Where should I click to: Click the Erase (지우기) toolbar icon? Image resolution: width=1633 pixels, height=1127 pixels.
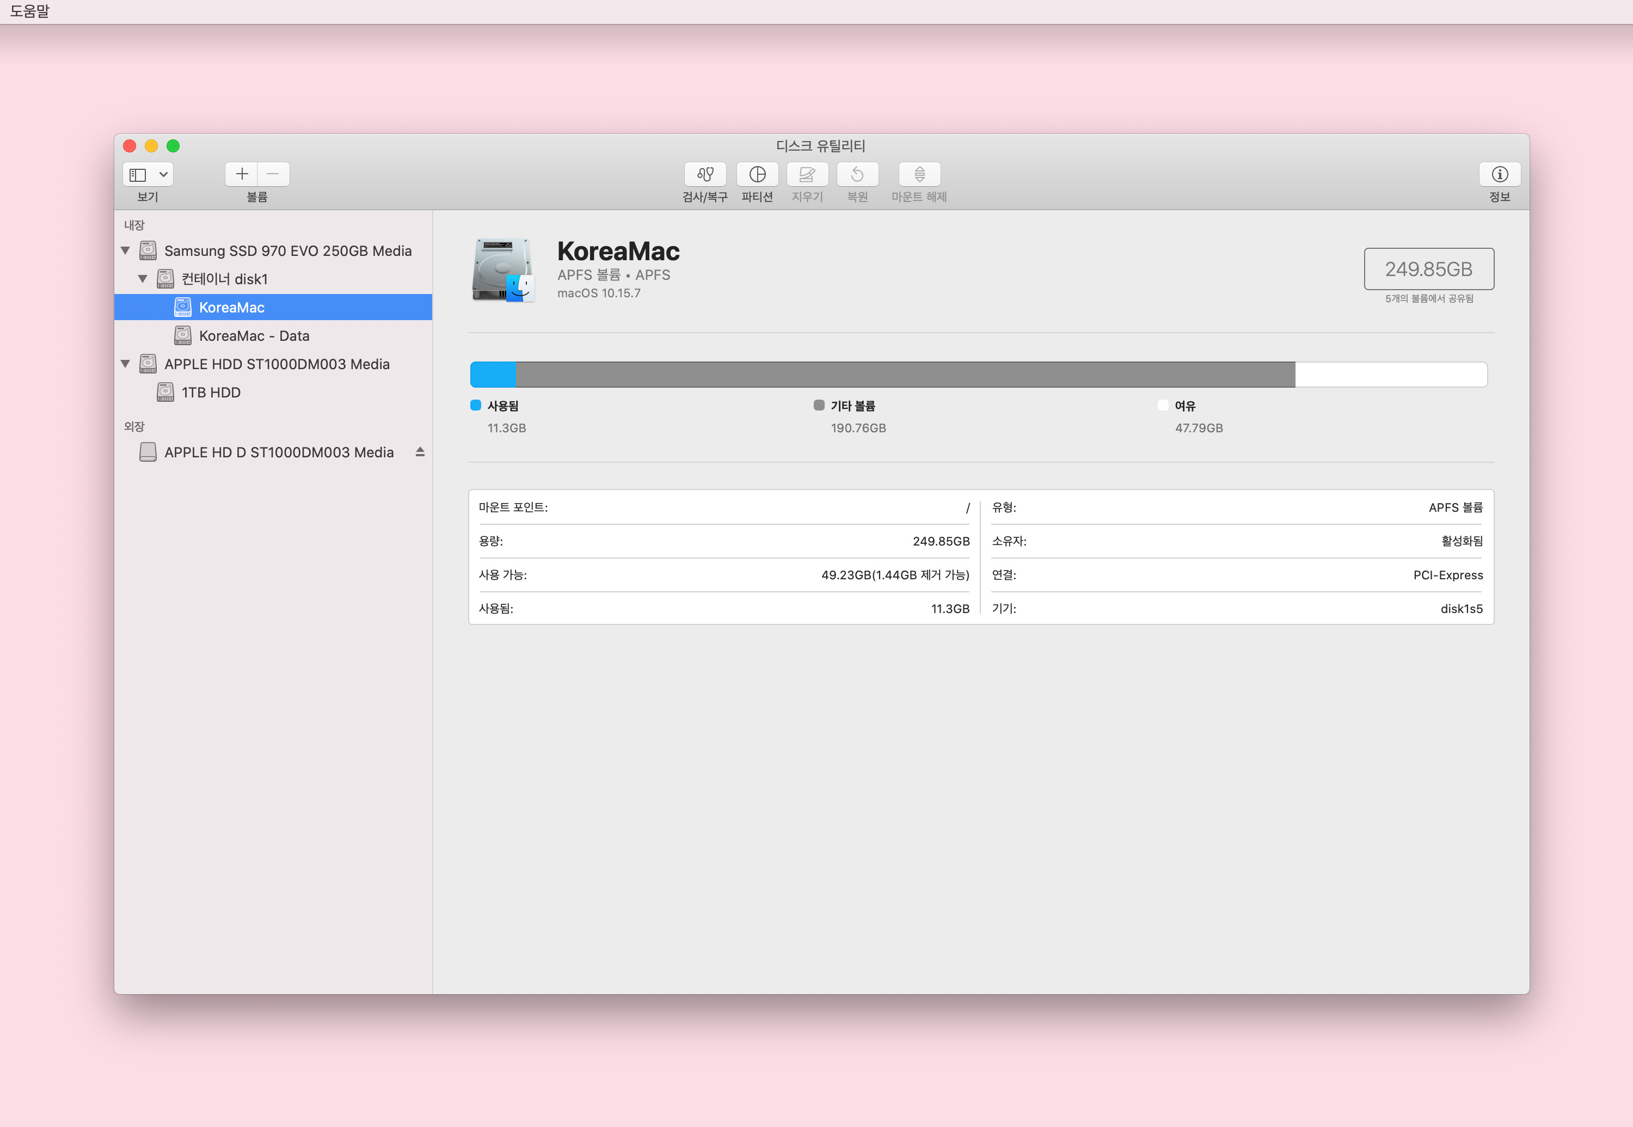[807, 174]
